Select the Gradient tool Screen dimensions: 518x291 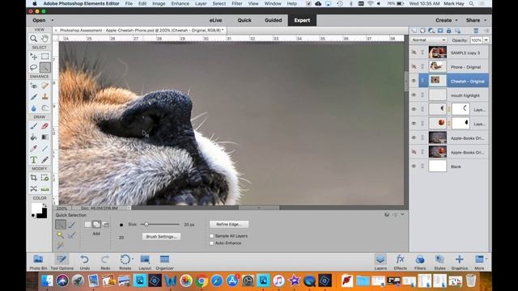tap(45, 137)
